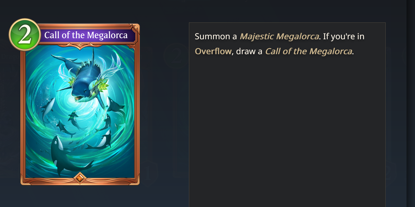Click the text "If you're in"
Screen dimensions: 415x207
(x=343, y=36)
